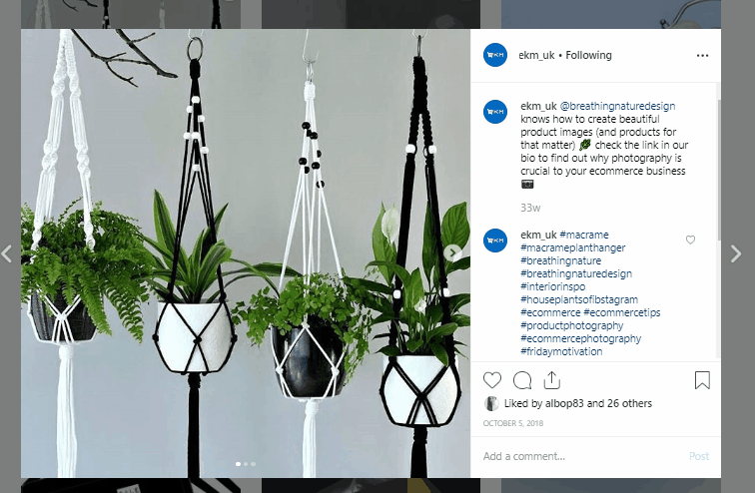Like the post with the heart icon
This screenshot has height=493, width=755.
point(492,380)
